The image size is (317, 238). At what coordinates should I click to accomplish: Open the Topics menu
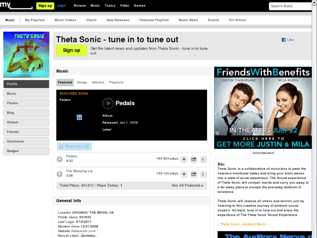coord(110,6)
